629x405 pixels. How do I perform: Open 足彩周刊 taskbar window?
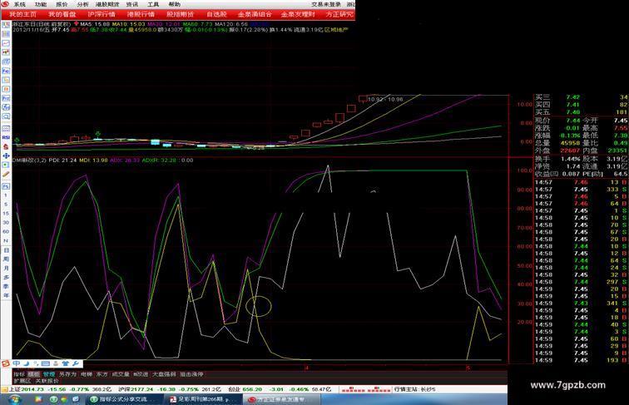click(203, 399)
